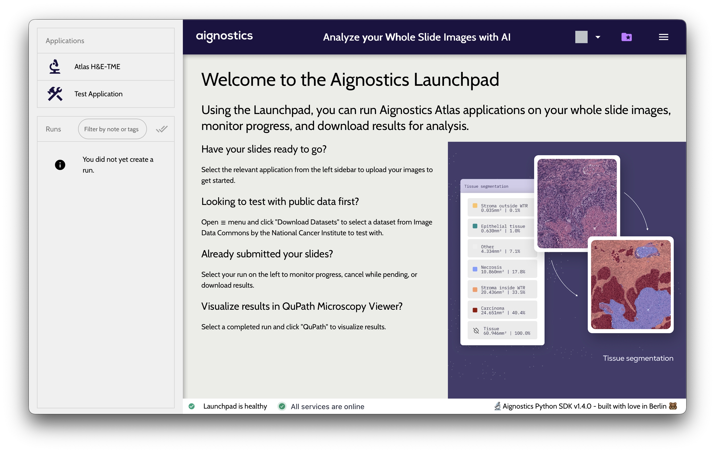Click the Launchpad is healthy check icon
715x452 pixels.
[192, 406]
